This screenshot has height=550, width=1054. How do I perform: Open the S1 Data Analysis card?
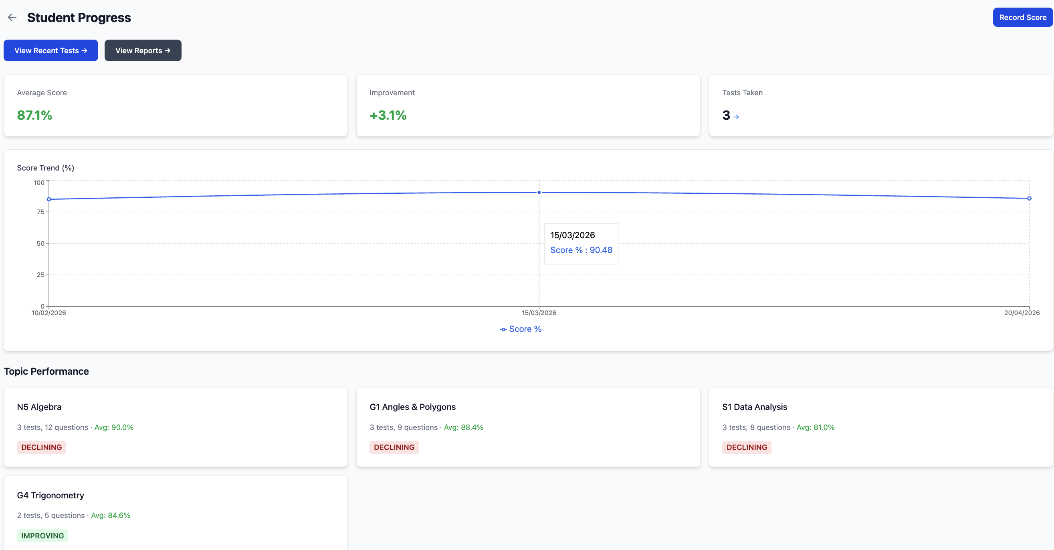pos(880,427)
